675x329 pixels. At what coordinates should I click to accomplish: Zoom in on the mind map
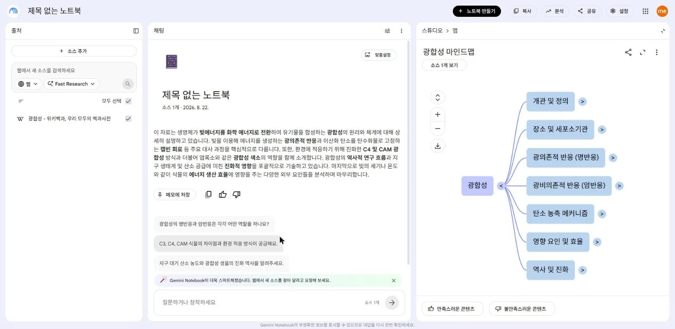(x=438, y=114)
